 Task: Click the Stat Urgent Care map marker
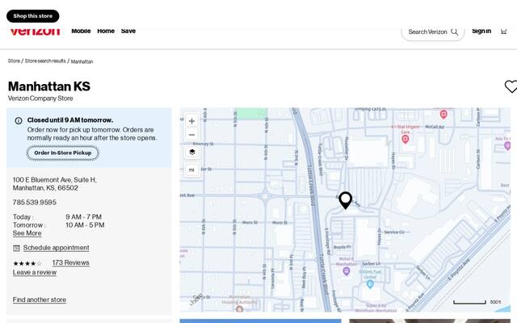coord(406,140)
